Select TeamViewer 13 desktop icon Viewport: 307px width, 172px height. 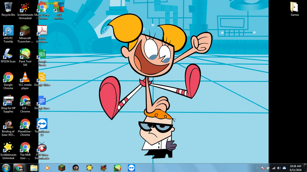coord(42,127)
